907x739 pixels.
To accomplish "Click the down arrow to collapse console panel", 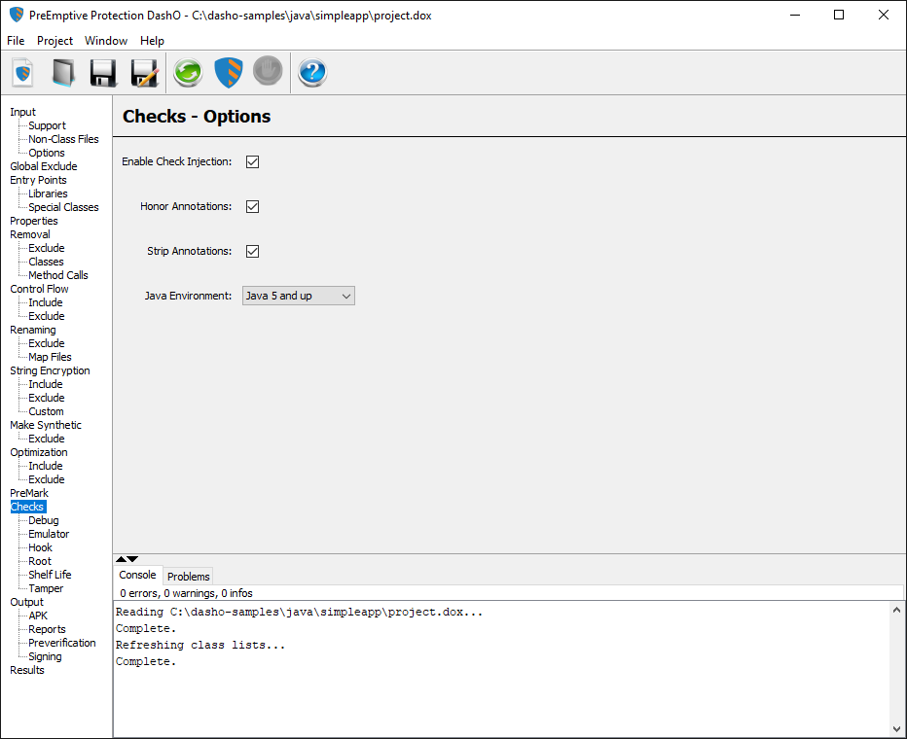I will 133,559.
